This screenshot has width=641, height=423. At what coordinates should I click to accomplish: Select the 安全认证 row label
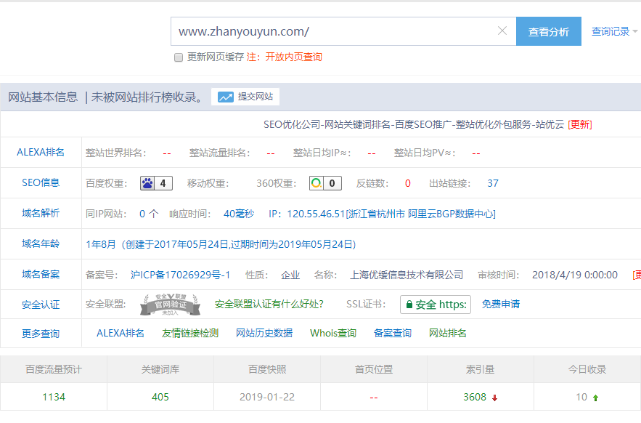click(41, 305)
